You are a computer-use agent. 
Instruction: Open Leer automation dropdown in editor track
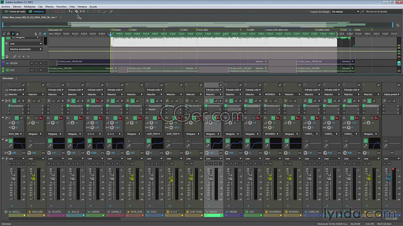point(25,44)
